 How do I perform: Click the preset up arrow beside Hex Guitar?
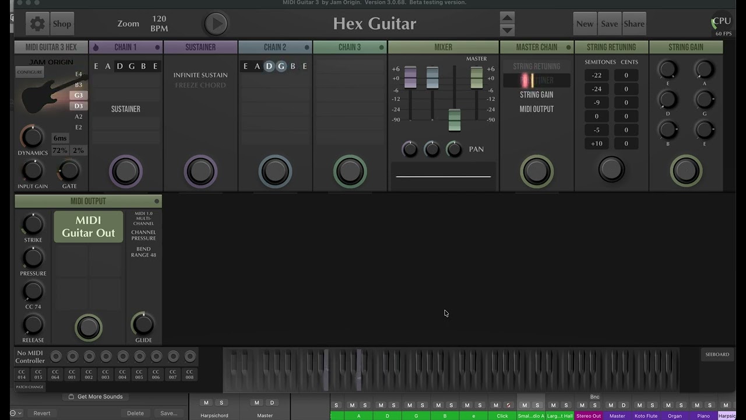(x=507, y=17)
